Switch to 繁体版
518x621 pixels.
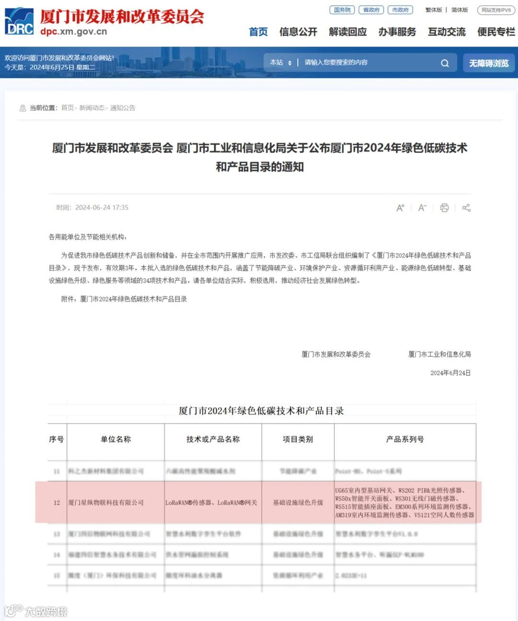pyautogui.click(x=434, y=10)
